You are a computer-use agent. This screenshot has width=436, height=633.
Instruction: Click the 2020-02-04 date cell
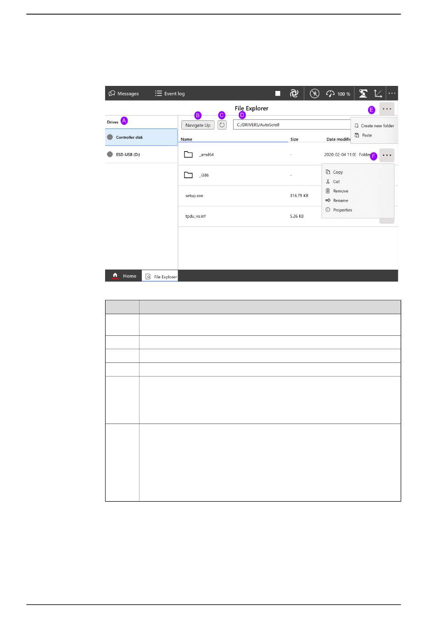(340, 155)
